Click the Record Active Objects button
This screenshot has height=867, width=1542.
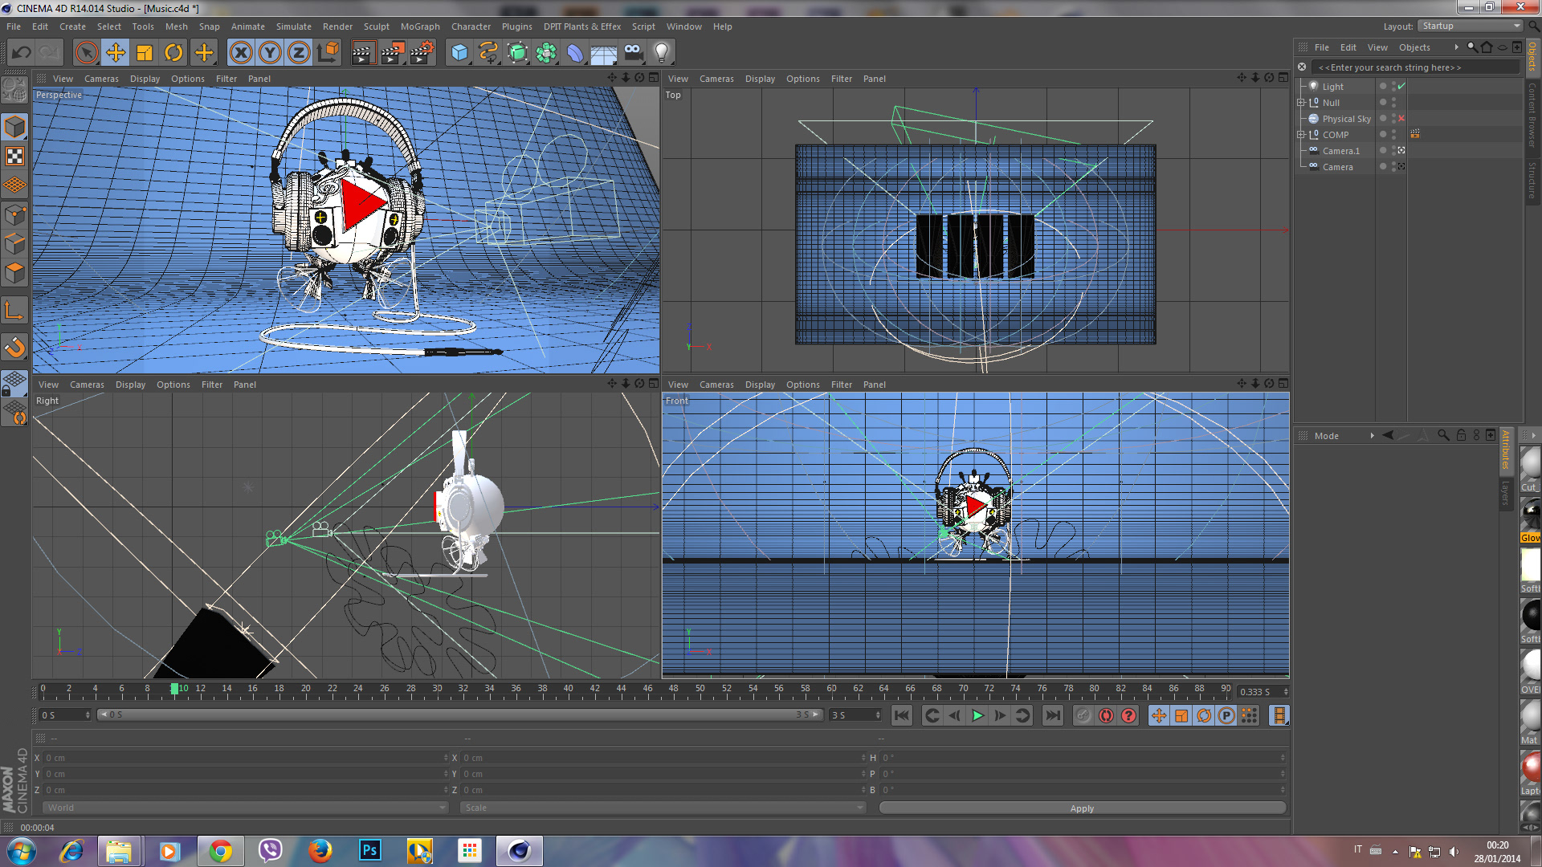pos(1083,715)
